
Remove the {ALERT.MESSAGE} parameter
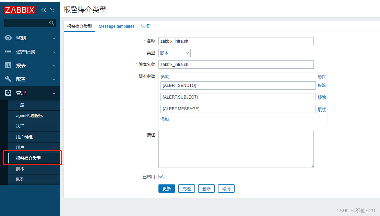[x=322, y=109]
